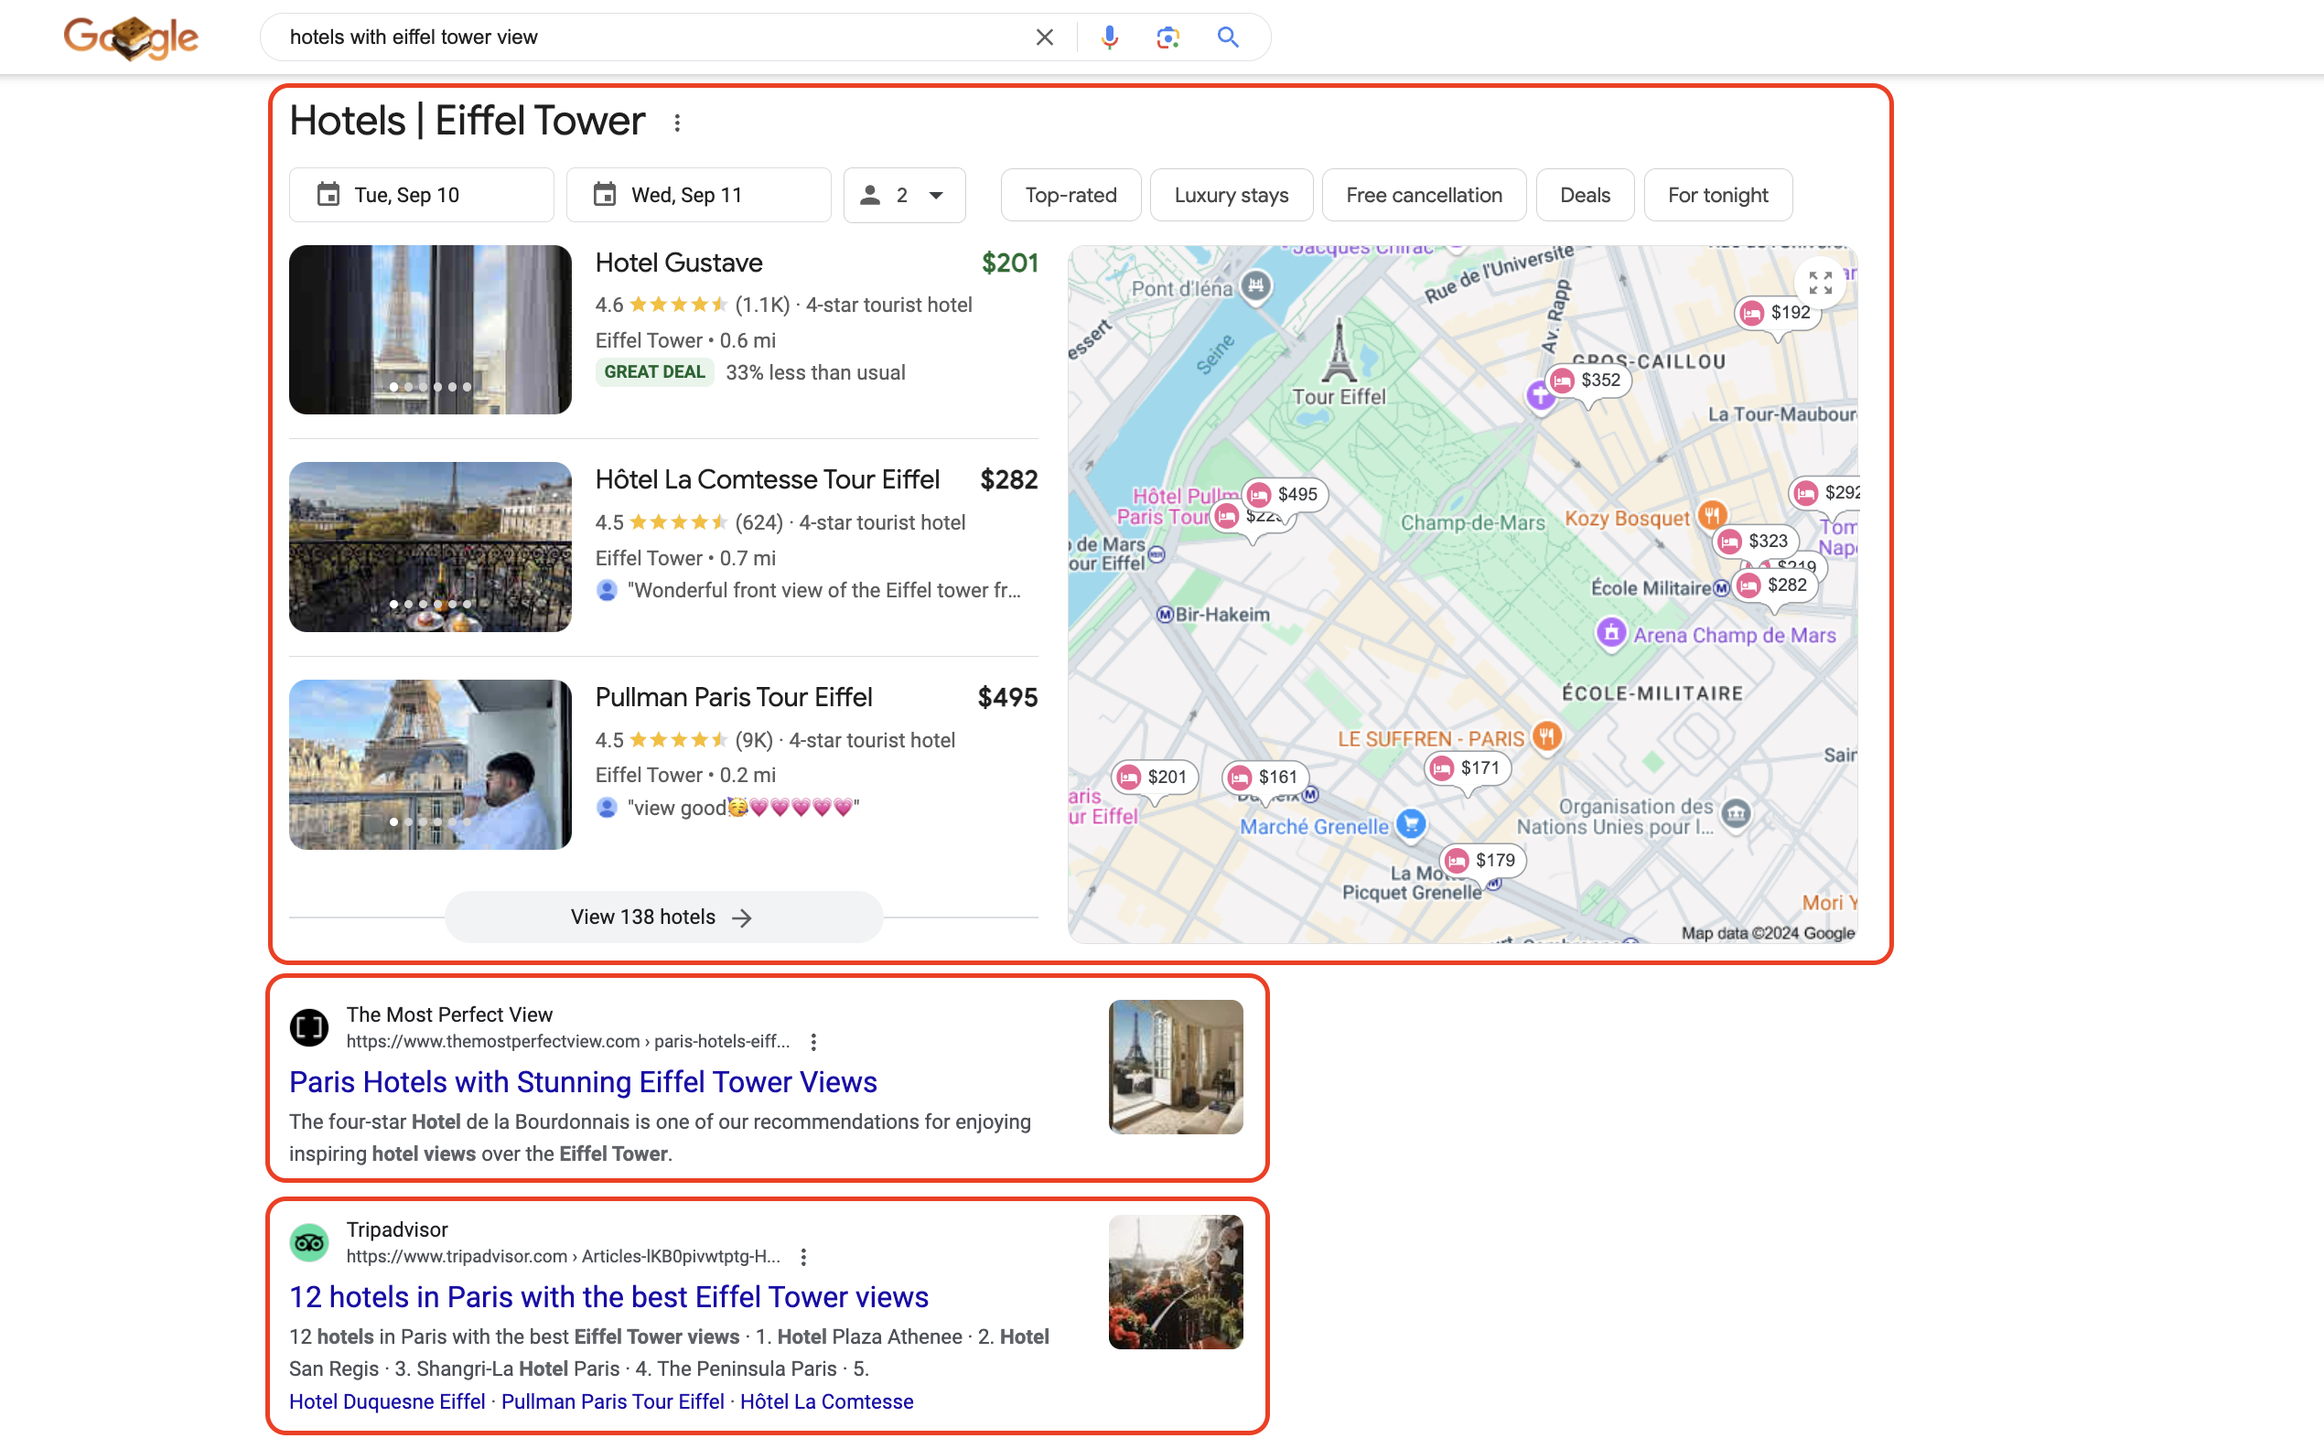Click the Arena Champ de Mars marker
Screen dimensions: 2324x1449
click(x=1611, y=632)
